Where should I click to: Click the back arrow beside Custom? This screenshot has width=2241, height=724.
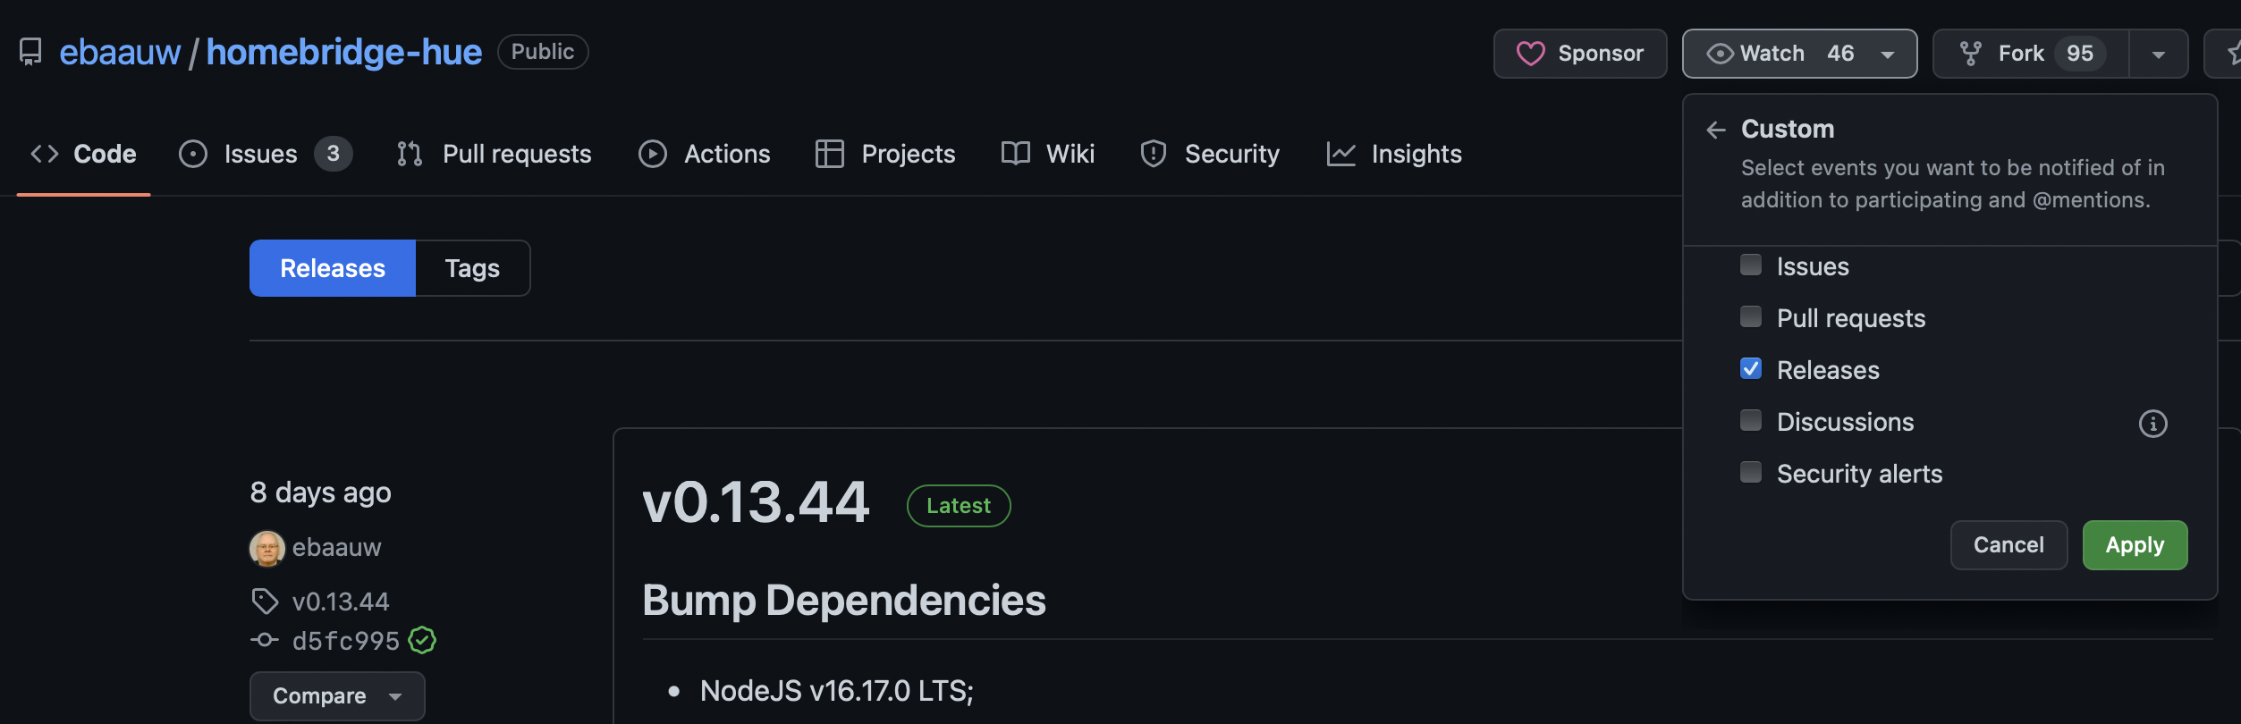pyautogui.click(x=1715, y=130)
